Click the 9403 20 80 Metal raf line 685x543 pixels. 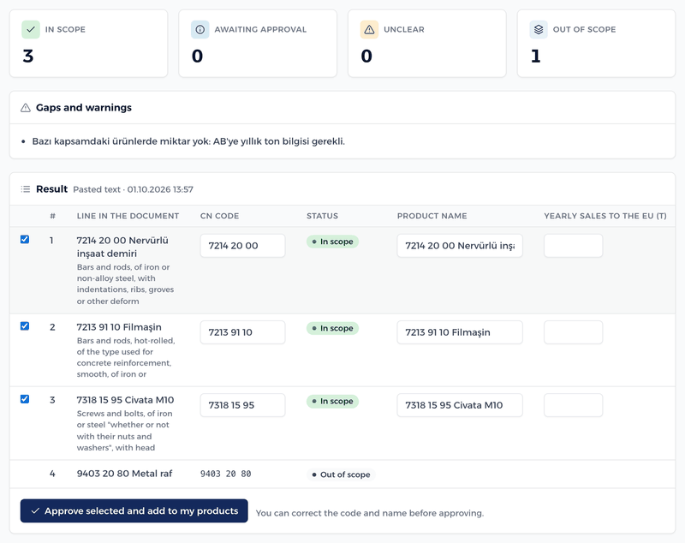tap(124, 474)
